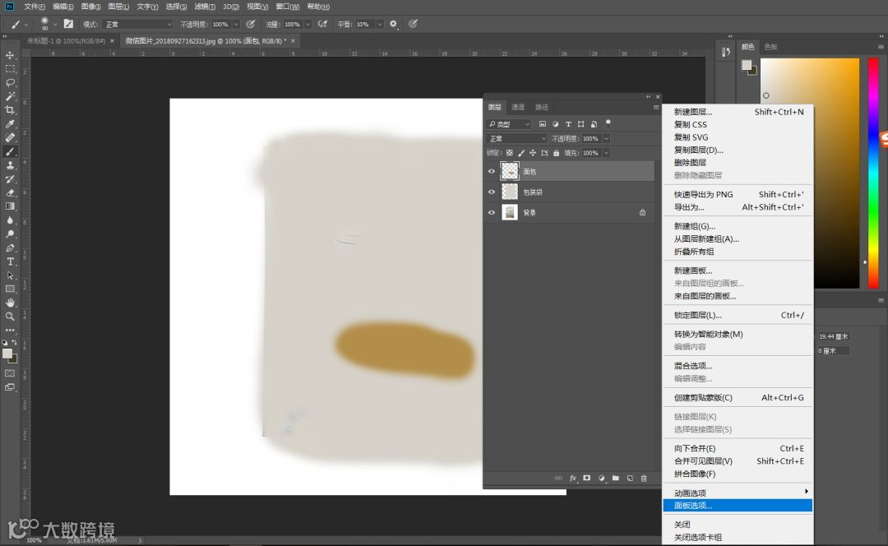Select the Rectangle shape tool
The width and height of the screenshot is (888, 546).
click(10, 289)
